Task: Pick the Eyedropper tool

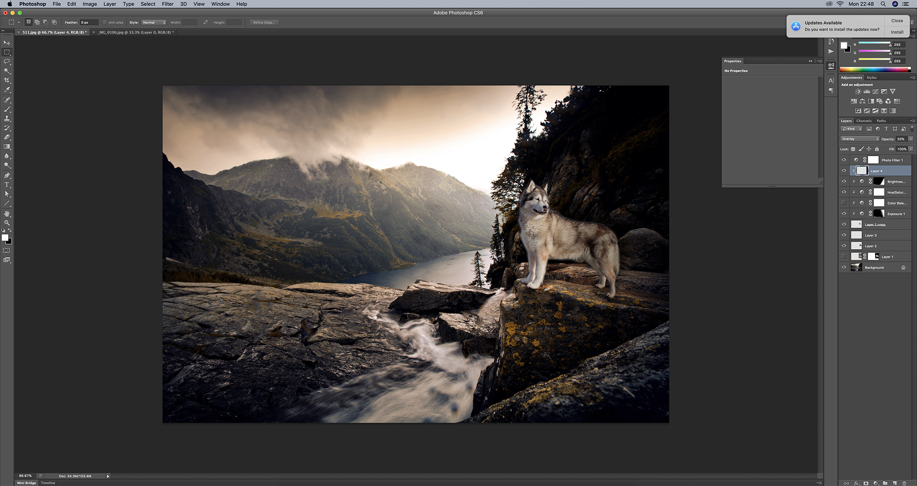Action: pyautogui.click(x=7, y=90)
